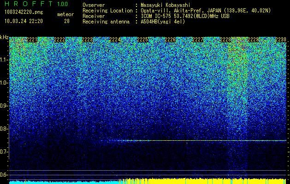Click the 2221 time marker

click(x=32, y=40)
